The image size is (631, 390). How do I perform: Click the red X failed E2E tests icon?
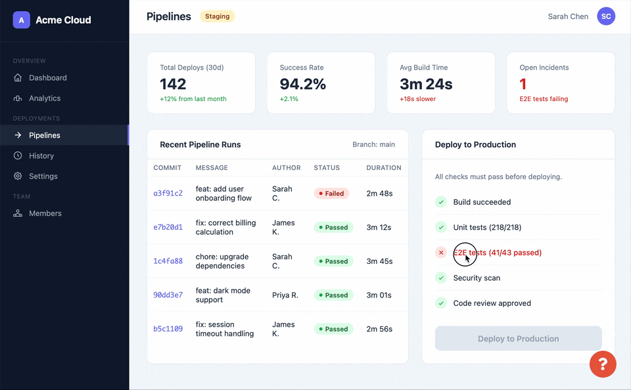[x=441, y=253]
